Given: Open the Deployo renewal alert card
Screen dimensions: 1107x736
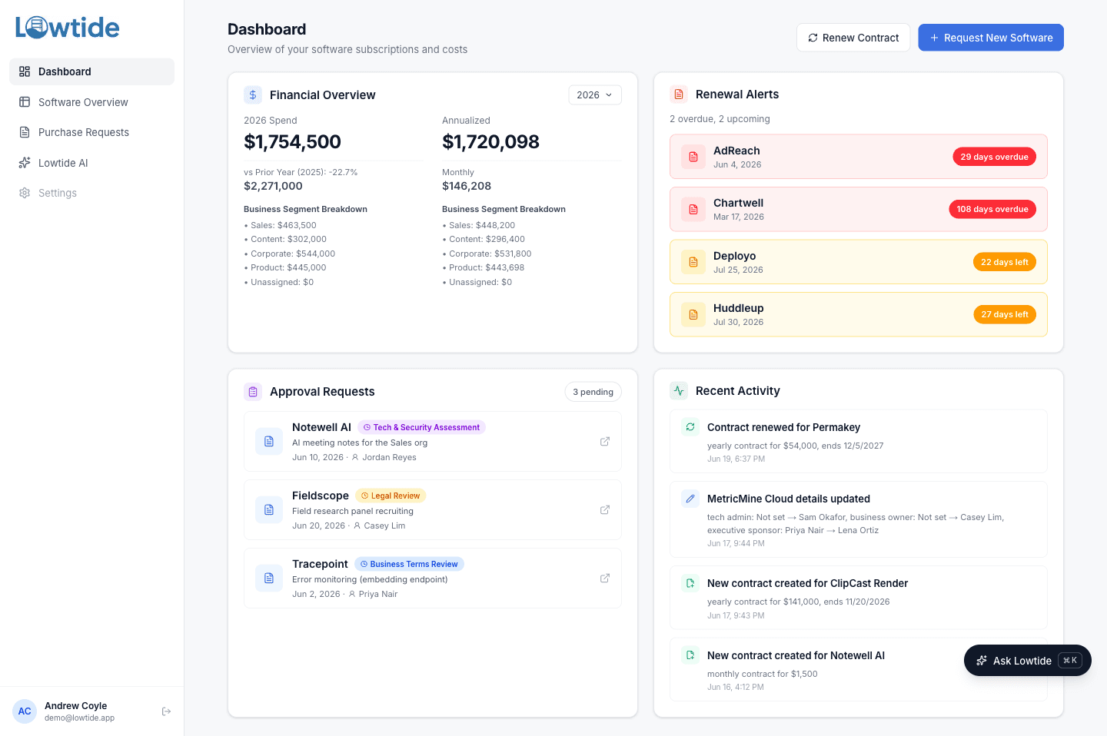Looking at the screenshot, I should 859,262.
